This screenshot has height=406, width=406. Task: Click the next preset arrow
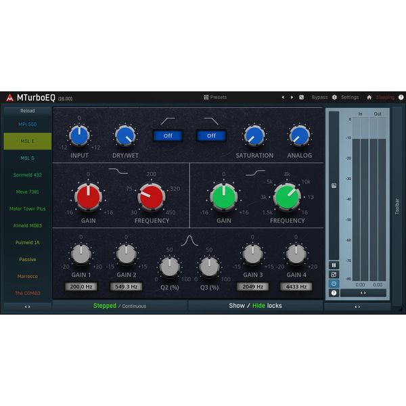tap(292, 97)
